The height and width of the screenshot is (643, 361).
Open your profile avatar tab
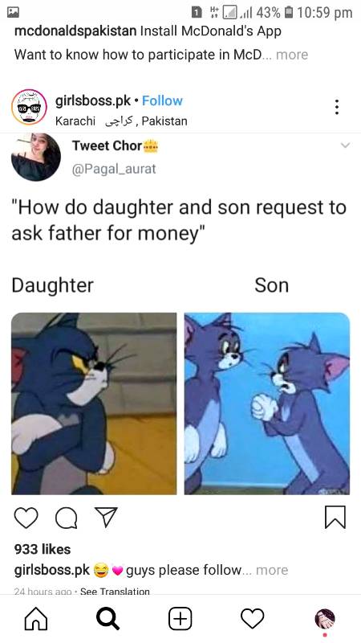(325, 619)
